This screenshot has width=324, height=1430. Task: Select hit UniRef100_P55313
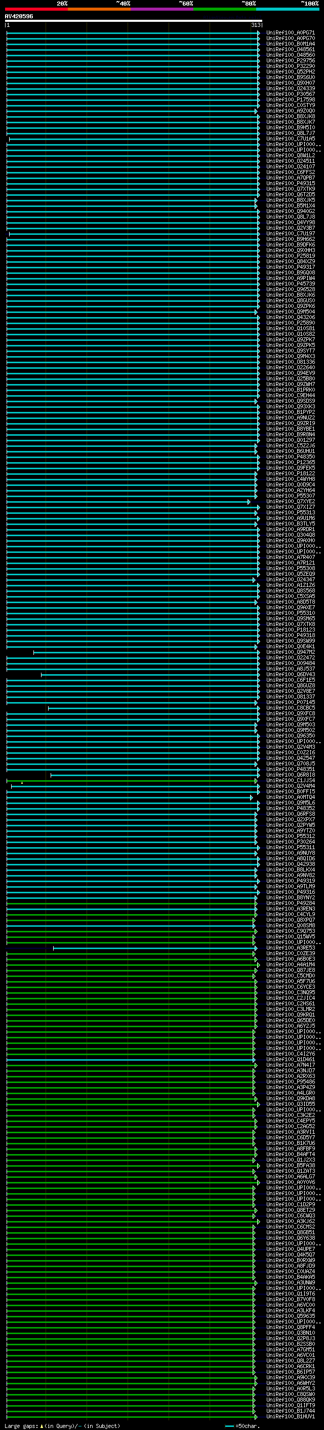click(290, 512)
